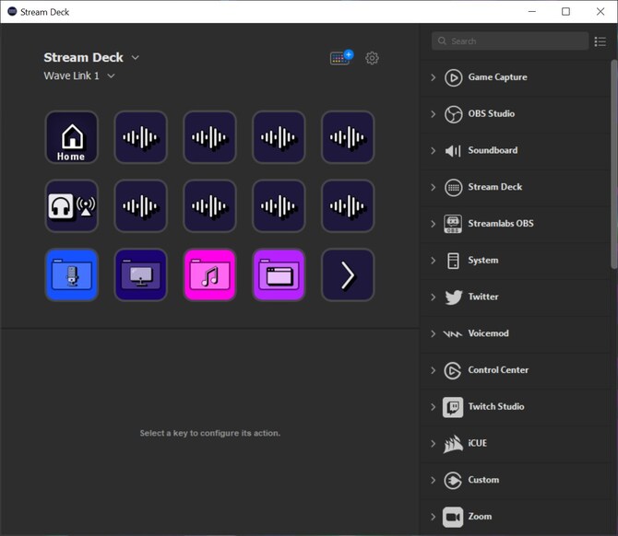Image resolution: width=618 pixels, height=536 pixels.
Task: Expand the Custom chevron
Action: coord(434,480)
